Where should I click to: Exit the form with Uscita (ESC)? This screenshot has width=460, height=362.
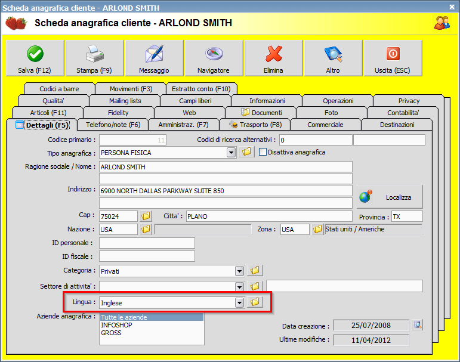(393, 58)
